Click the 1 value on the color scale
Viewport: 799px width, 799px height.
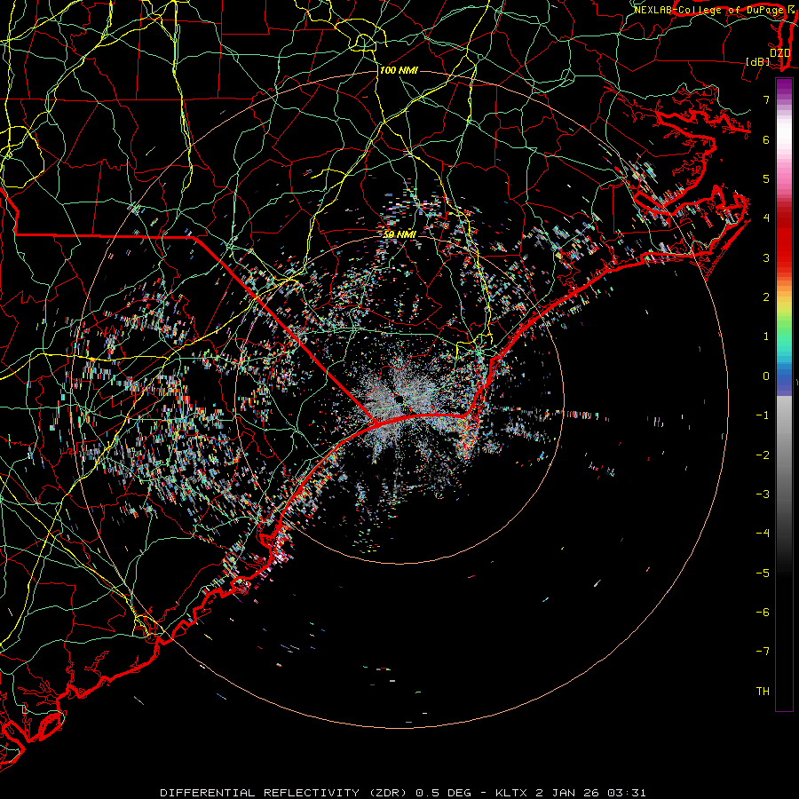click(x=766, y=336)
